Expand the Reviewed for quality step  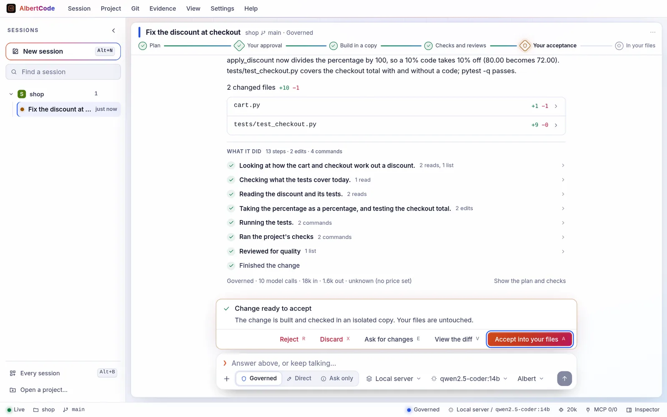click(396, 251)
